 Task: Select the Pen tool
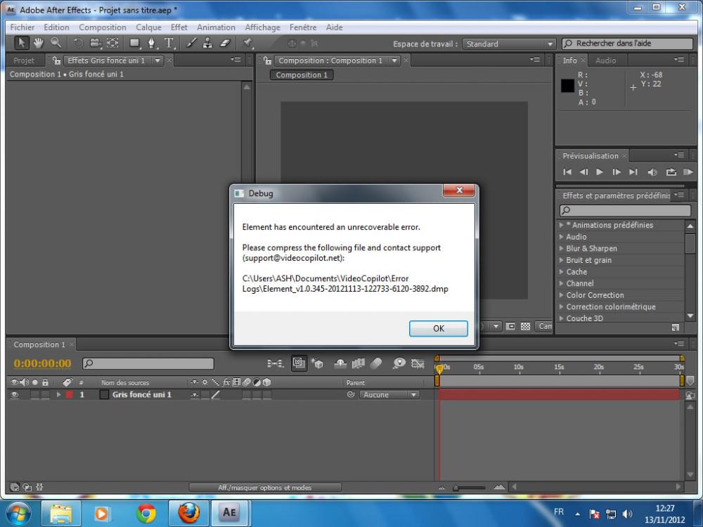tap(152, 43)
